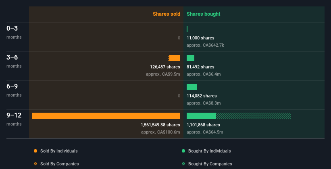Viewport: 331px width, 169px height.
Task: Select the approx. CA$64.5m value
Action: (205, 132)
